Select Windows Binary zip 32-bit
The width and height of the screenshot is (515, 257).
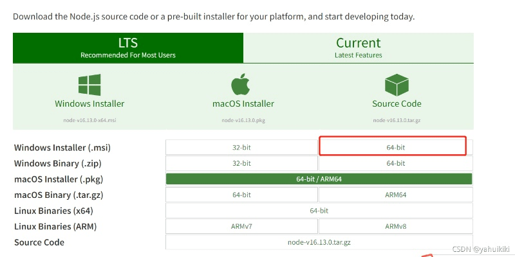coord(241,163)
